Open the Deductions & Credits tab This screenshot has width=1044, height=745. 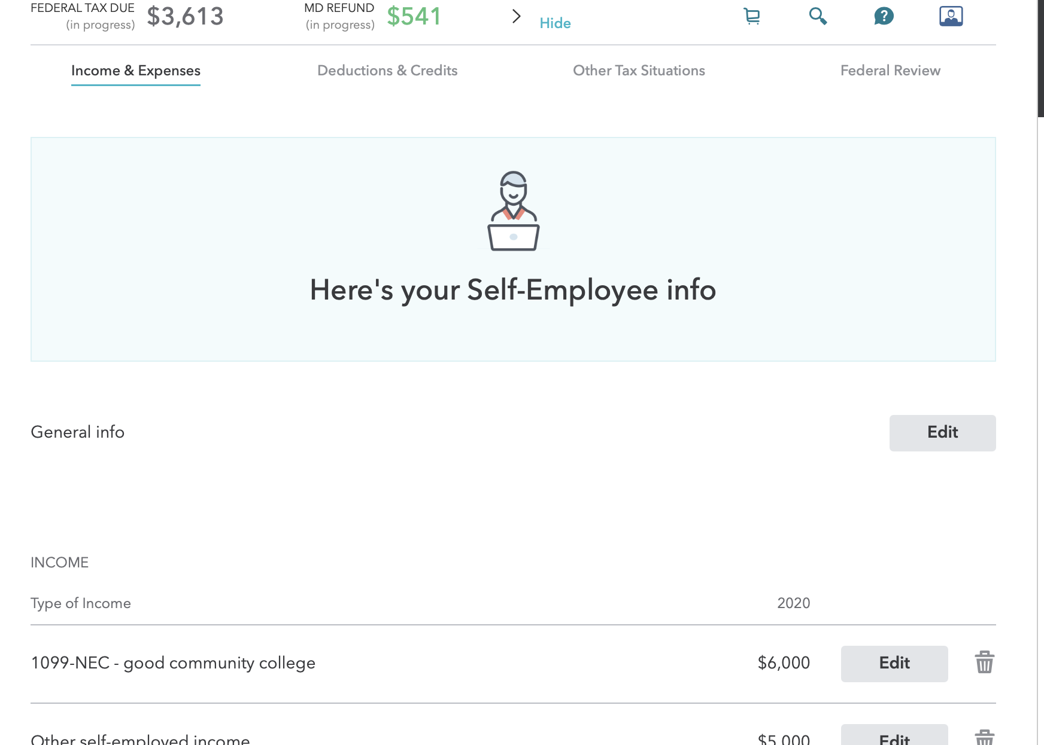point(387,71)
